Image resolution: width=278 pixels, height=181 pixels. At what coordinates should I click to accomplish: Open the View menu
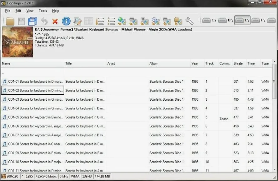coord(30,11)
